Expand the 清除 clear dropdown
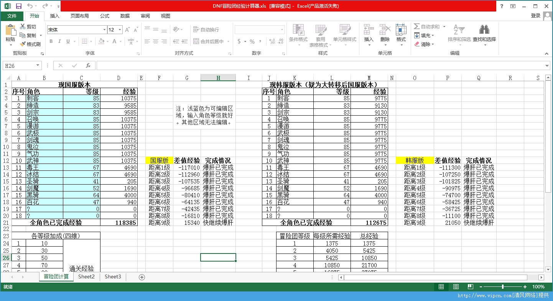The height and width of the screenshot is (301, 553). coord(433,44)
